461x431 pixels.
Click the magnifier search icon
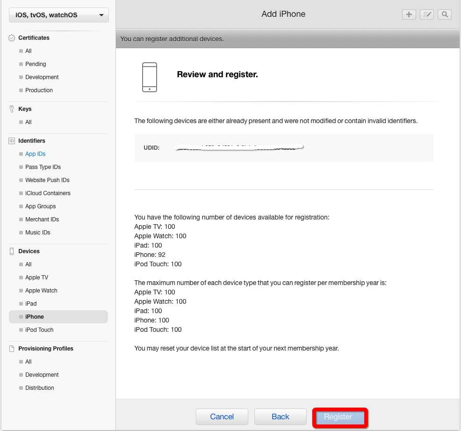coord(445,15)
